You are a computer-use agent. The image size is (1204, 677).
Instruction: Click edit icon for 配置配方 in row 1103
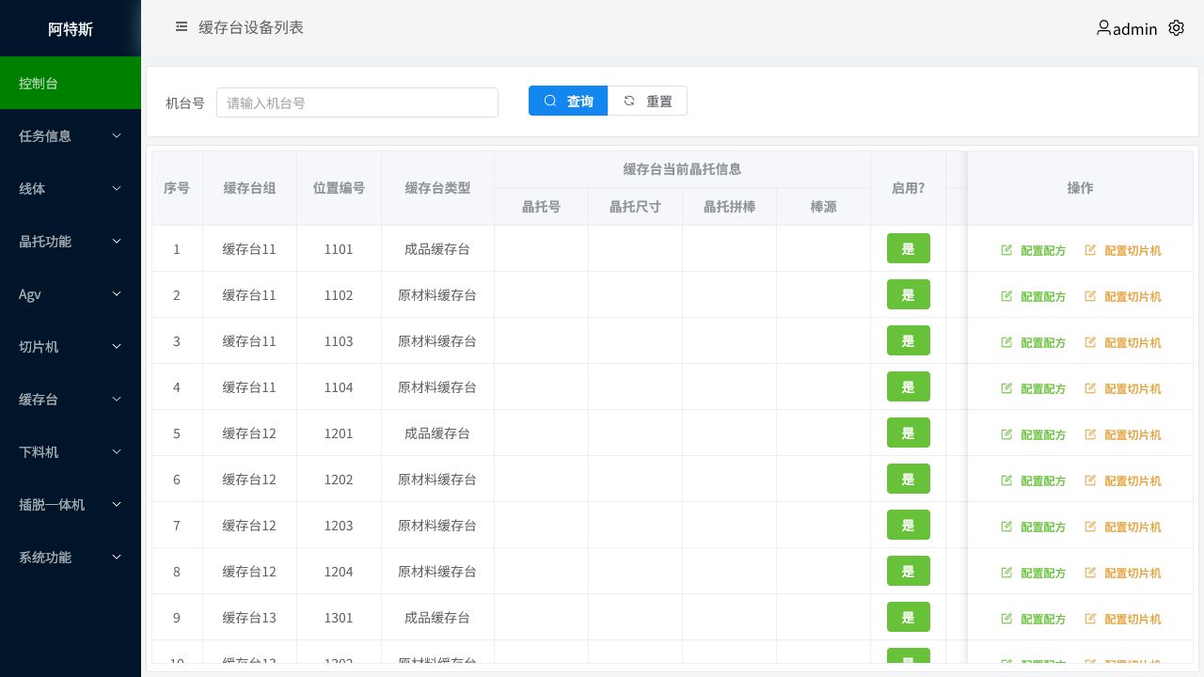coord(1006,342)
